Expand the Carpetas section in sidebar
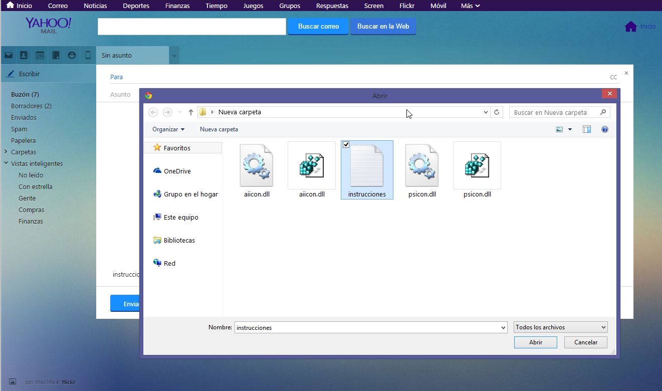 [6, 152]
